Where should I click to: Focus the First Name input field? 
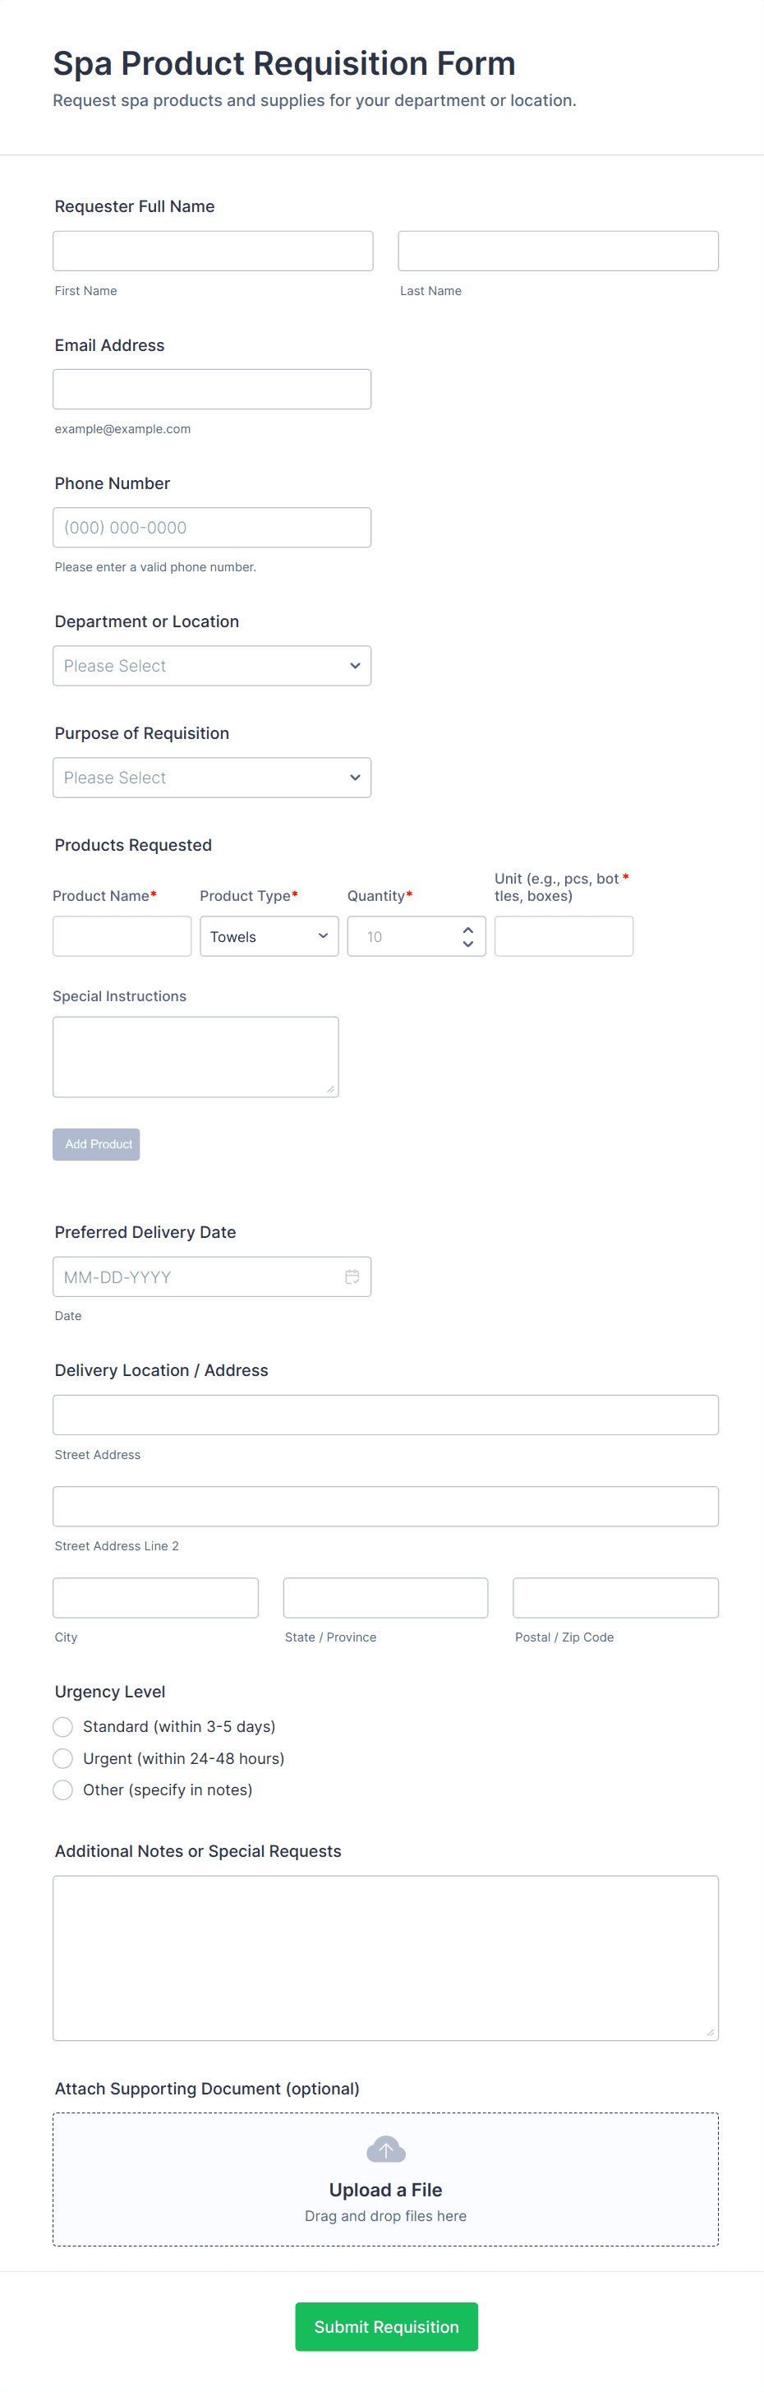tap(213, 251)
